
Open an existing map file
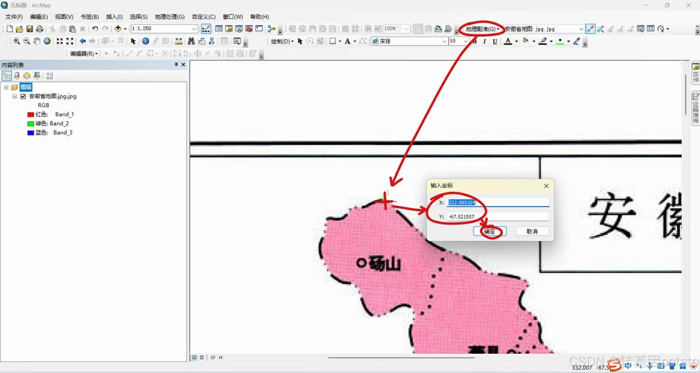point(20,29)
